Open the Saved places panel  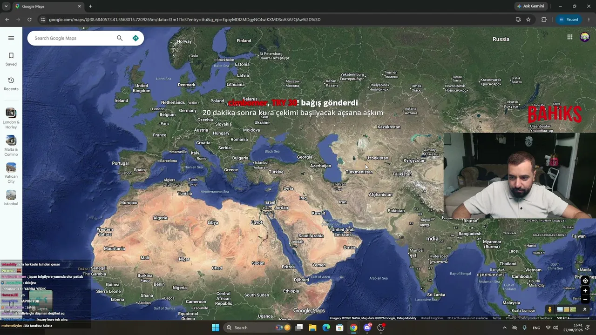(x=11, y=59)
